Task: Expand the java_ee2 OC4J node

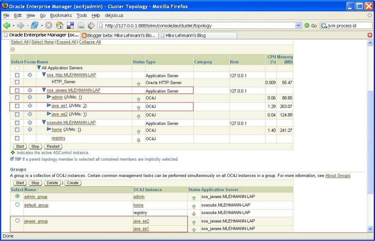Action: (49, 114)
